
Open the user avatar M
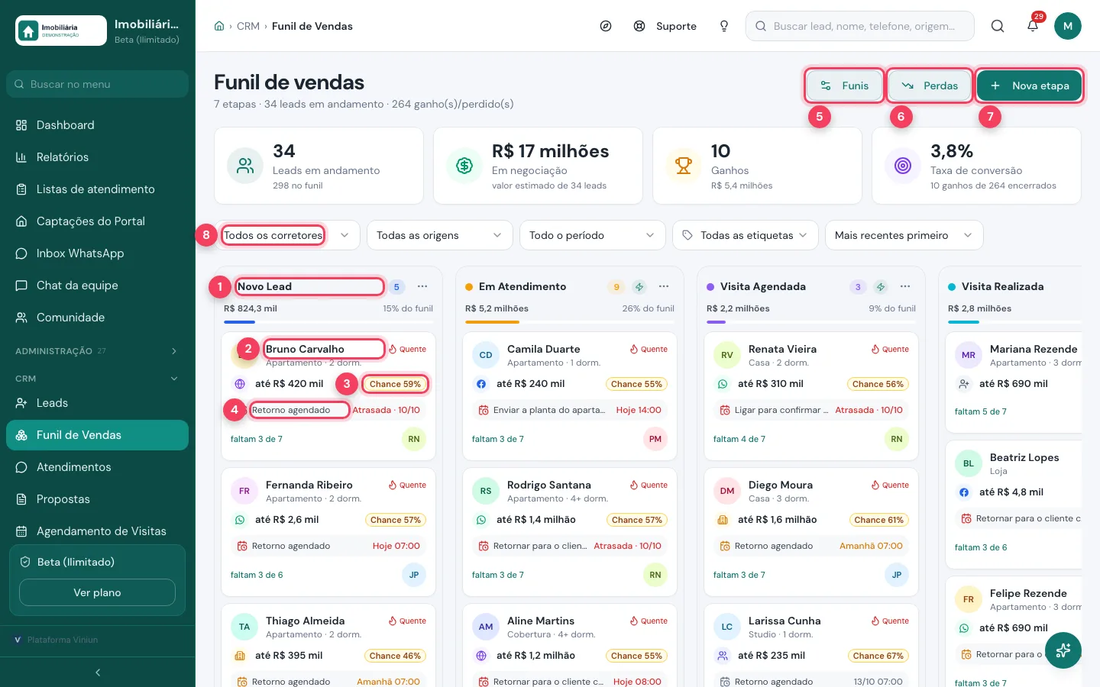(1068, 26)
